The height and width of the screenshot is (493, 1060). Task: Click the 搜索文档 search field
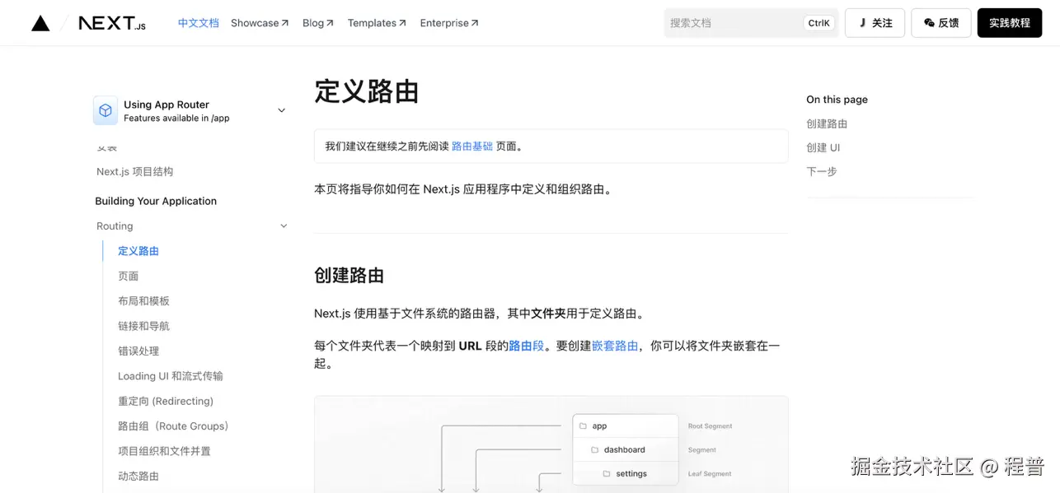tap(742, 22)
